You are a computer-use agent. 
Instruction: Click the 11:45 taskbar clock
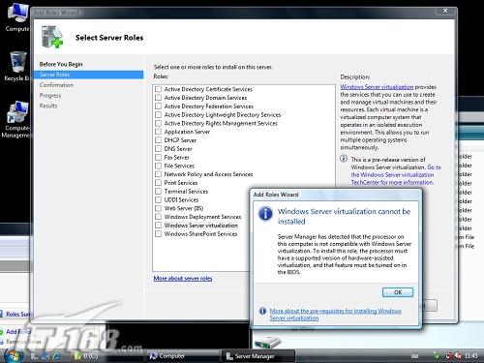point(471,355)
